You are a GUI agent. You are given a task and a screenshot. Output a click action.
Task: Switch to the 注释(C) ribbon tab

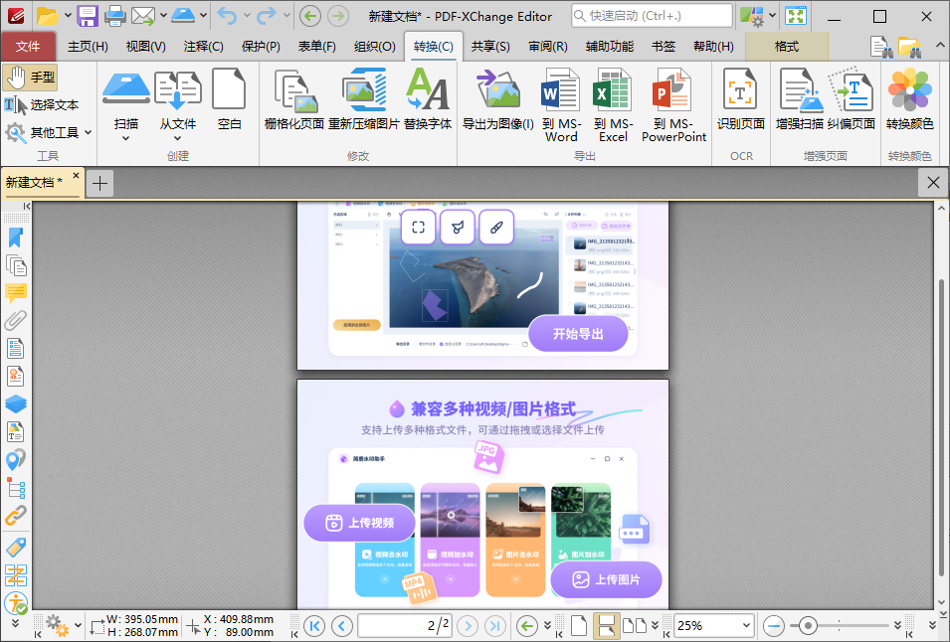click(x=203, y=47)
